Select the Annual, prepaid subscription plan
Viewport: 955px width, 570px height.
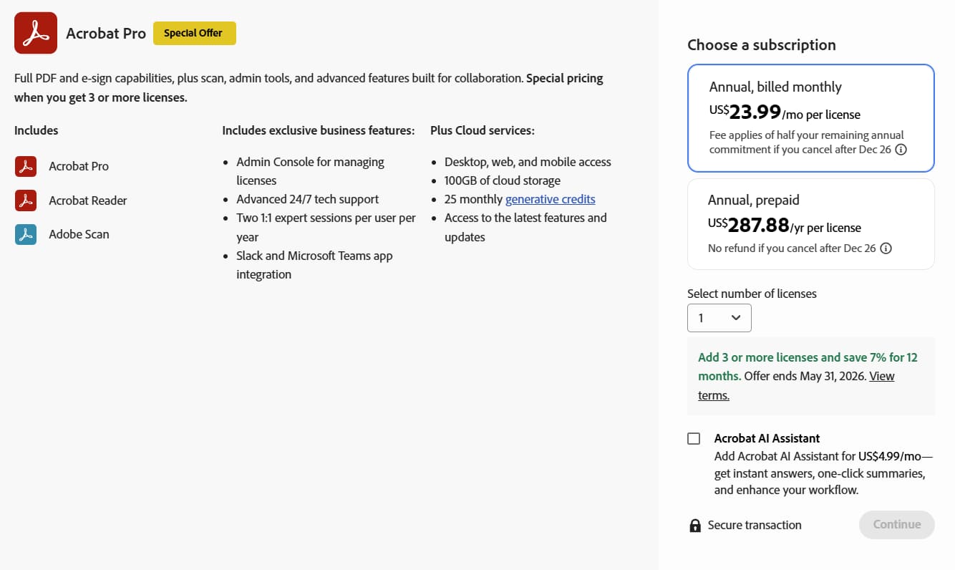(x=810, y=223)
